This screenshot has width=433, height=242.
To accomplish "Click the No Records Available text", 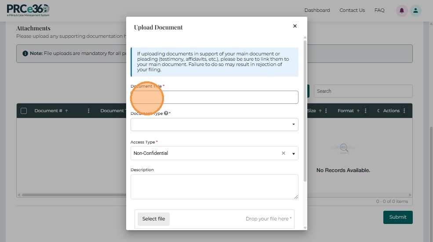I will point(343,170).
